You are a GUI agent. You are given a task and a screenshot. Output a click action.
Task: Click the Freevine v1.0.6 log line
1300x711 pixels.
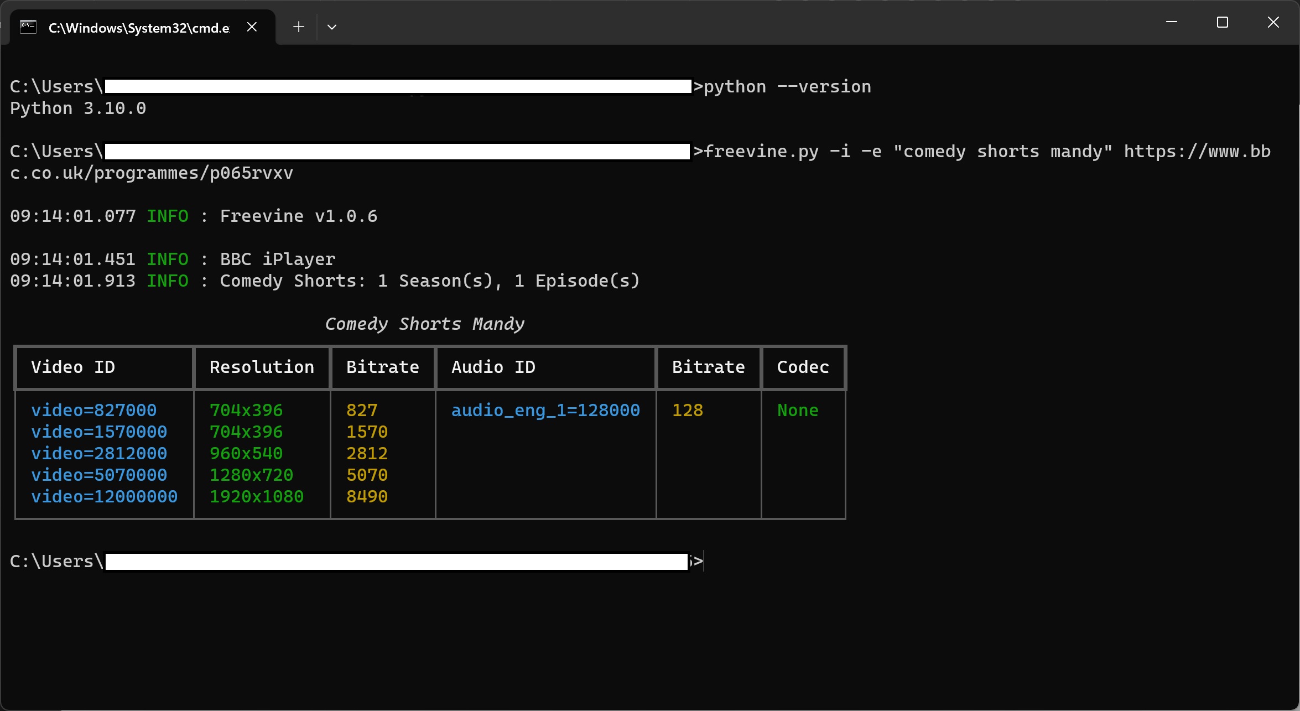299,216
